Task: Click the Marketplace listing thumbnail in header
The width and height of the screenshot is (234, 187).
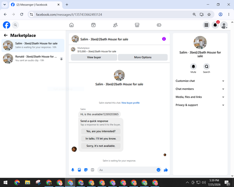Action: click(x=73, y=50)
